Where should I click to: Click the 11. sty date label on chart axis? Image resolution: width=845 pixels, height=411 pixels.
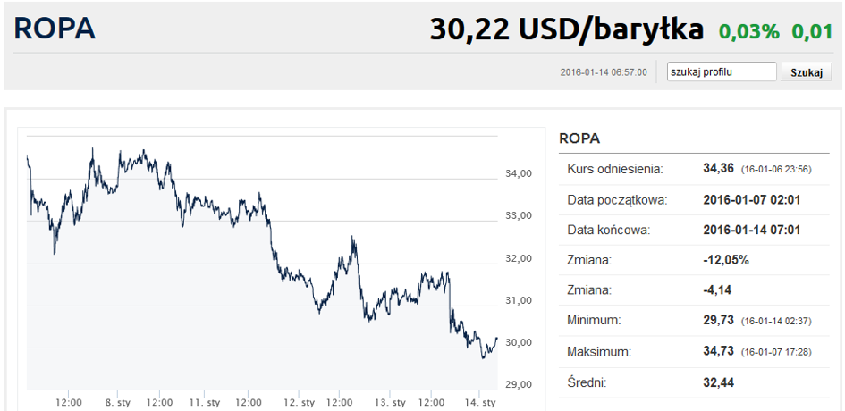pos(207,403)
